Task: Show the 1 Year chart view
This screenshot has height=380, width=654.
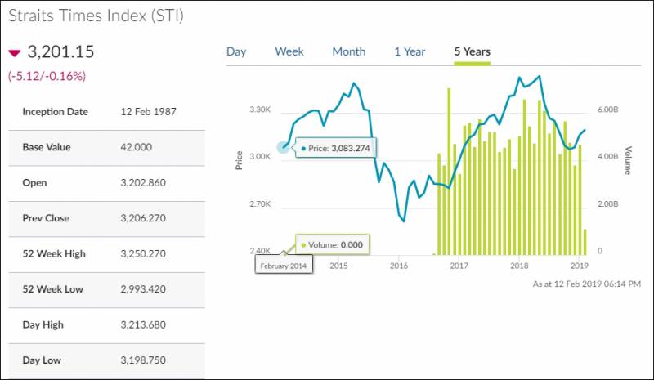Action: [x=410, y=51]
